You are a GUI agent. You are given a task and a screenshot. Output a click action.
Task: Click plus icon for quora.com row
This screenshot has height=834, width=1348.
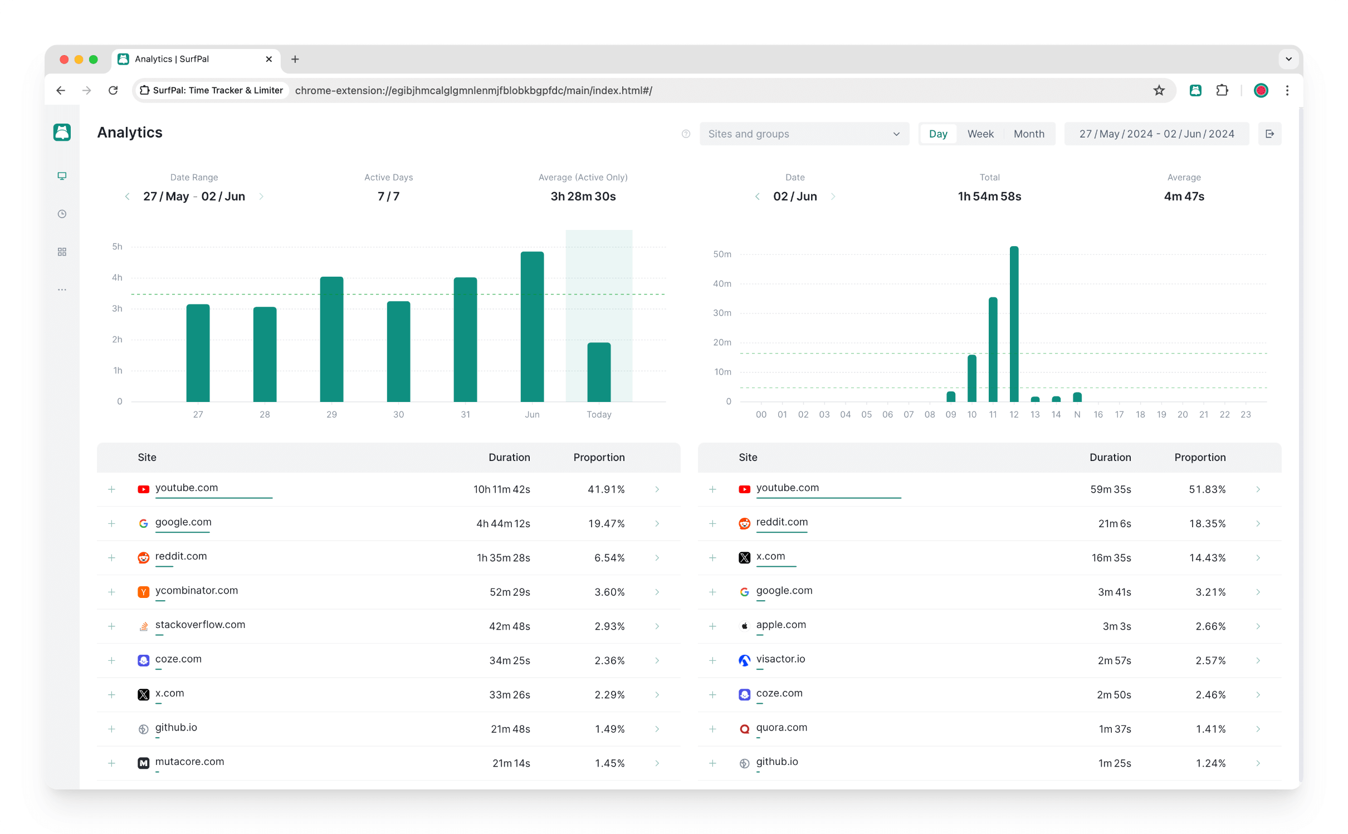click(712, 729)
